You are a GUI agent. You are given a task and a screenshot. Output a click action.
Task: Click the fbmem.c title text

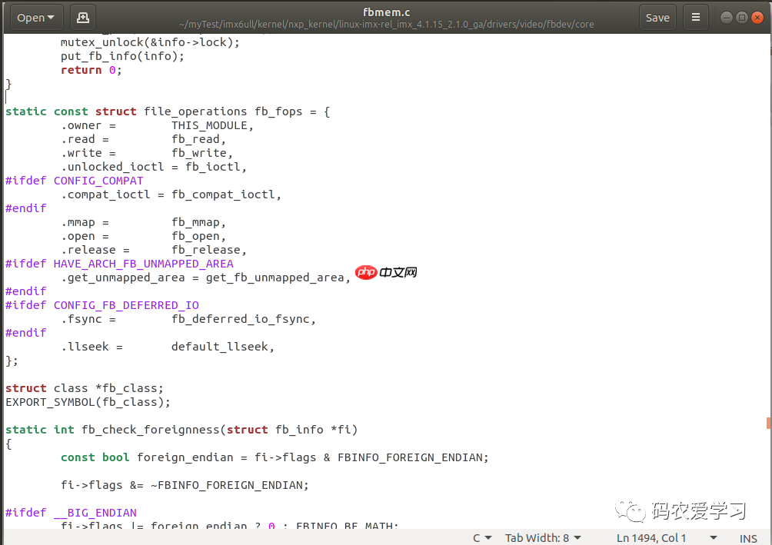[385, 12]
